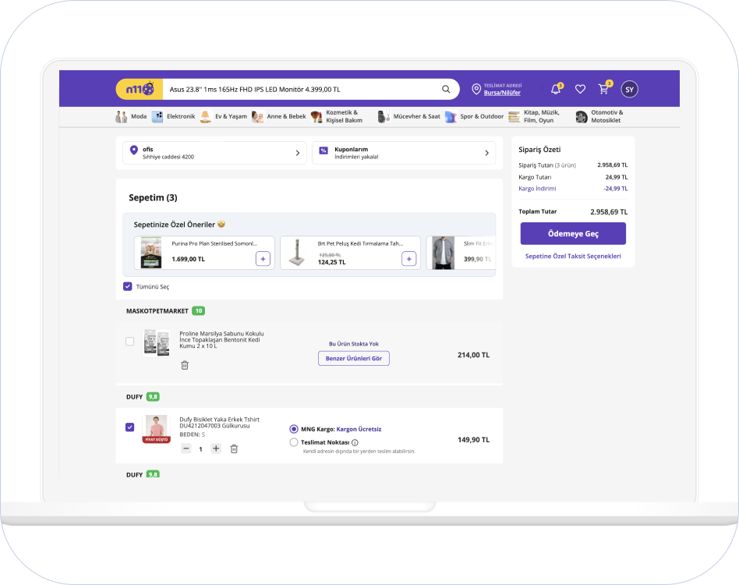739x585 pixels.
Task: Click Kitap, Müzik, Film, Oyun menu label
Action: point(542,116)
